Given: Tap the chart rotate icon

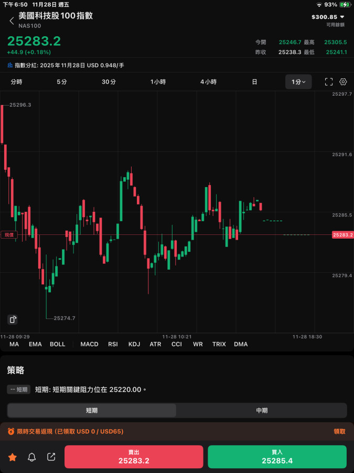Looking at the screenshot, I should click(x=13, y=320).
